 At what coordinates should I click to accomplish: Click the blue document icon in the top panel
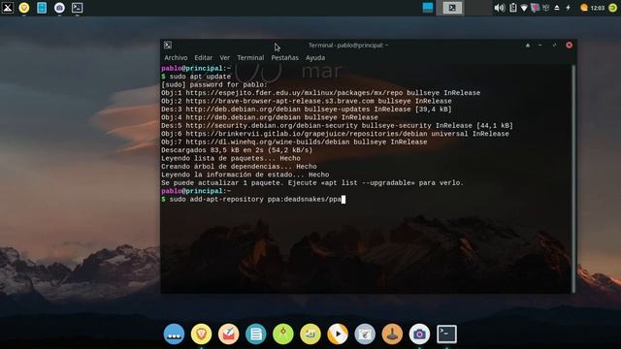tap(42, 8)
